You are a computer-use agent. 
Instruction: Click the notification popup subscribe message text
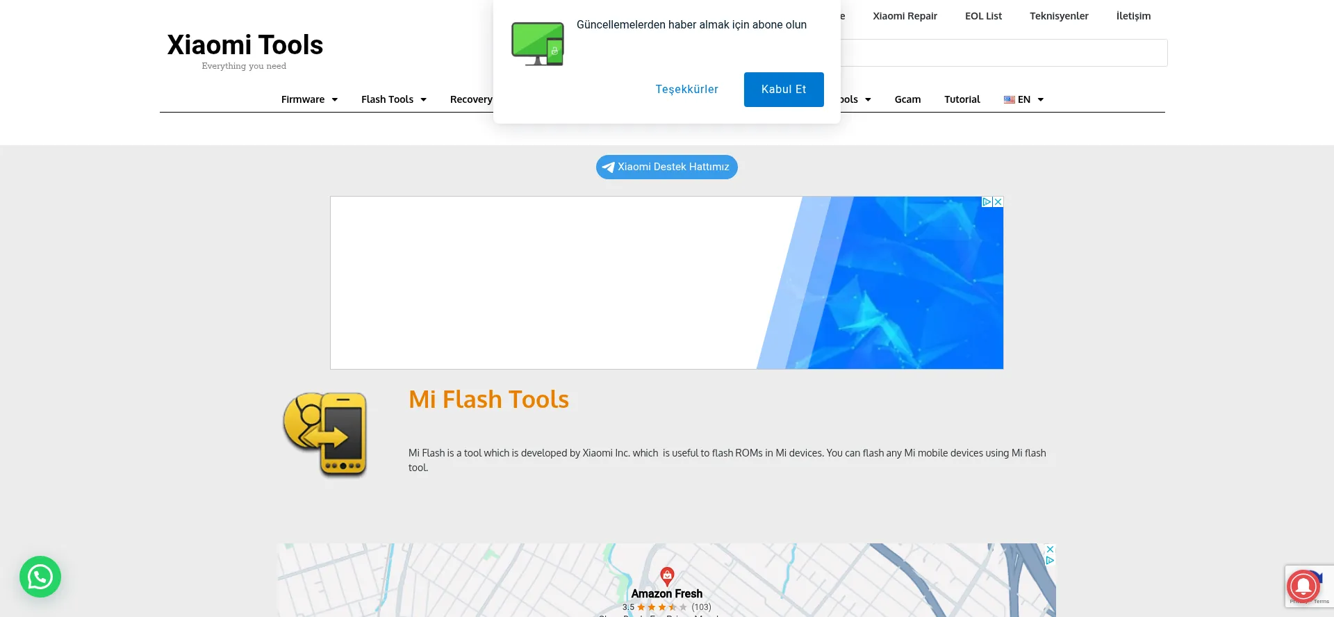point(691,25)
